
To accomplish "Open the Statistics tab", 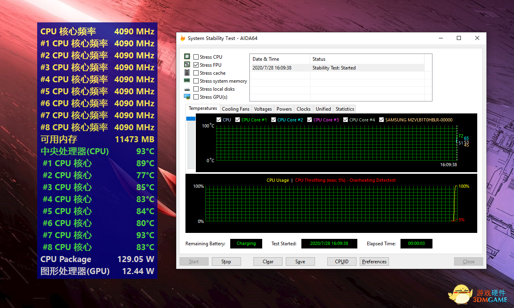I will point(345,109).
